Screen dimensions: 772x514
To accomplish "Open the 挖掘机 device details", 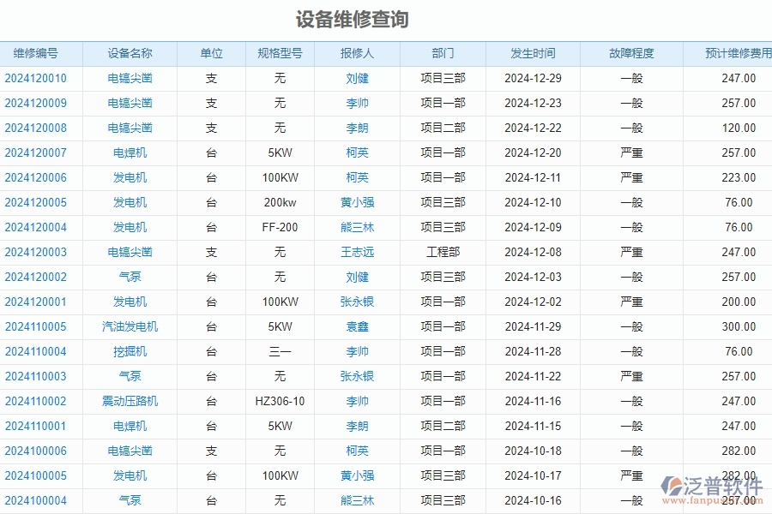I will point(130,351).
